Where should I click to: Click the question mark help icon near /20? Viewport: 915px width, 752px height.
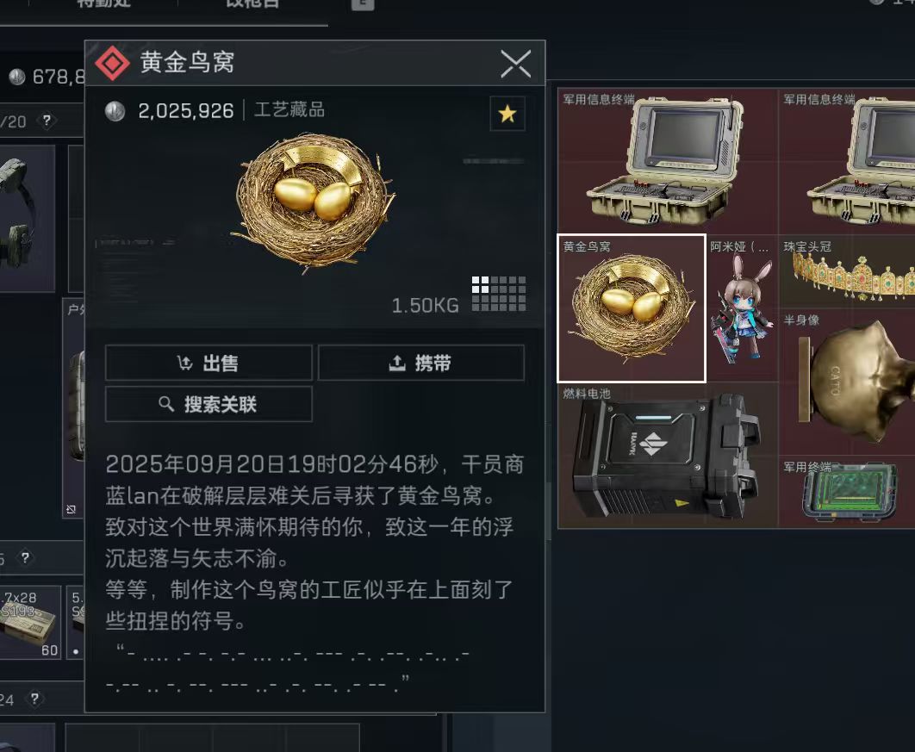pos(47,121)
